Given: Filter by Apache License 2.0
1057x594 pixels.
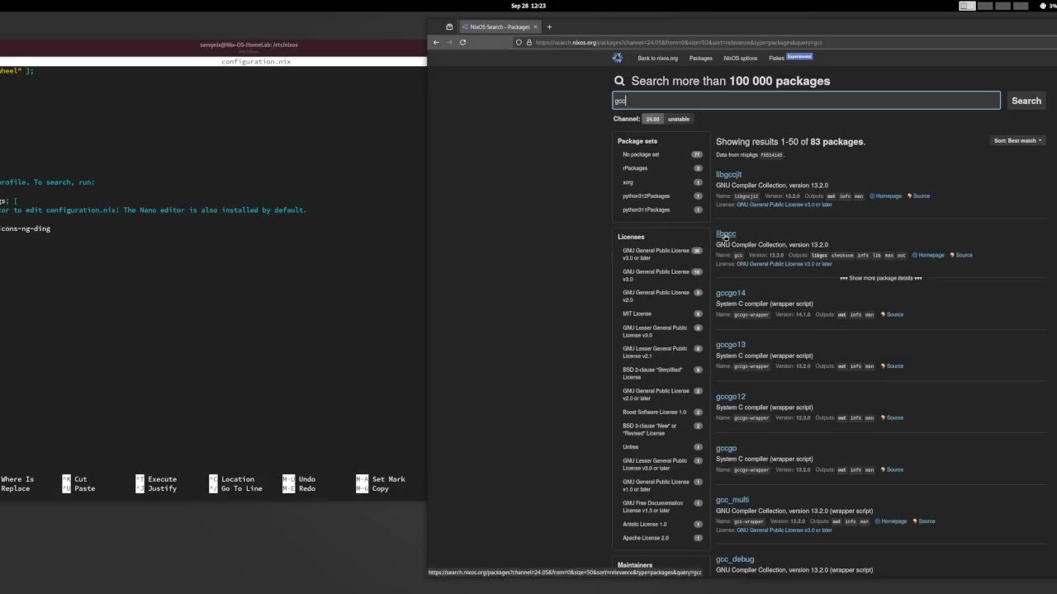Looking at the screenshot, I should [661, 538].
